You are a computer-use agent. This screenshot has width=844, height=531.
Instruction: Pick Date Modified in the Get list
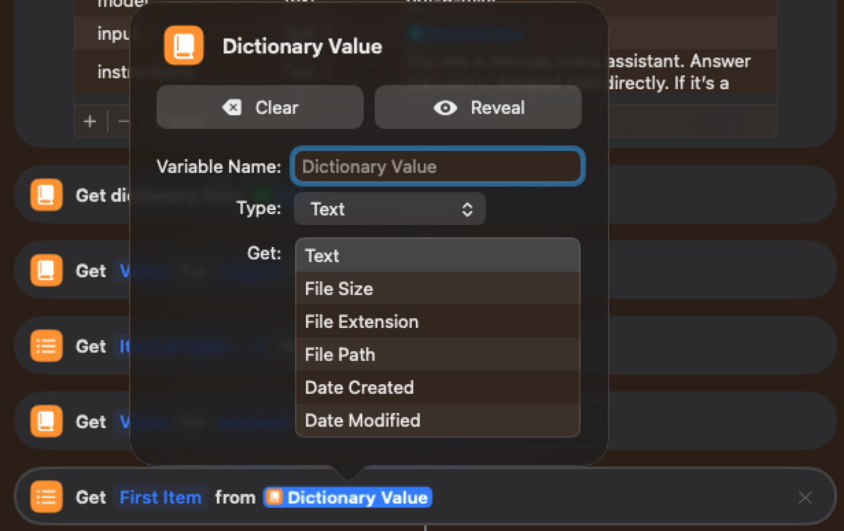point(438,421)
